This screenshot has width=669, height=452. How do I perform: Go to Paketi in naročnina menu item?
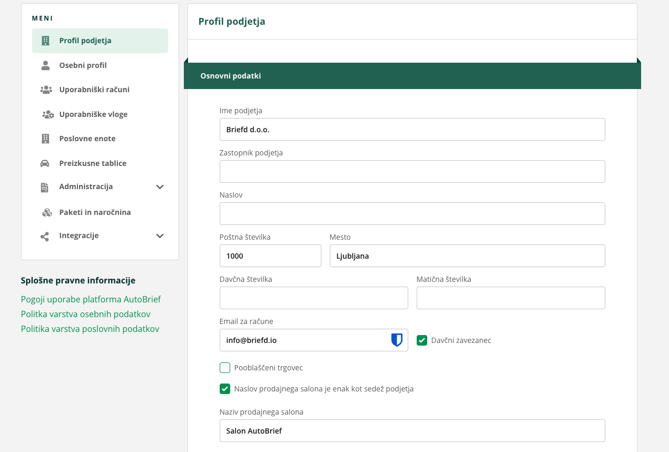tap(95, 212)
